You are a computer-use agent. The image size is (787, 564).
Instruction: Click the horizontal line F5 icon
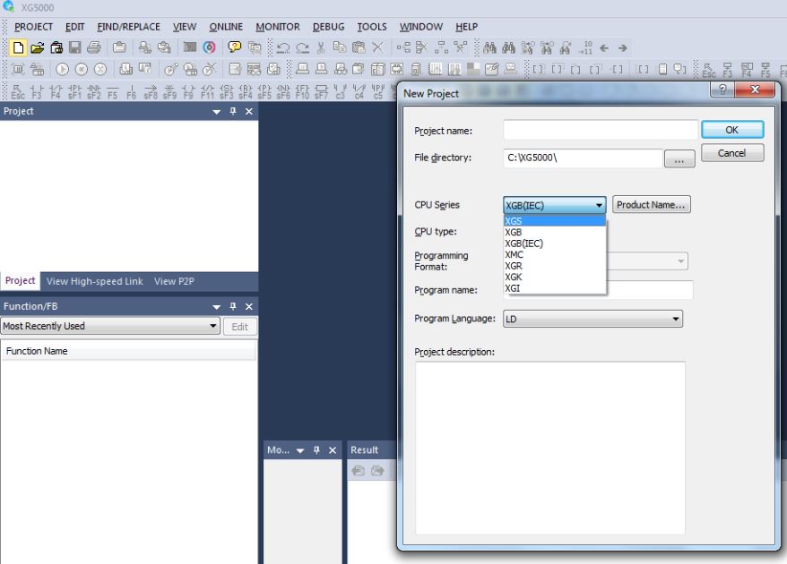coord(112,91)
